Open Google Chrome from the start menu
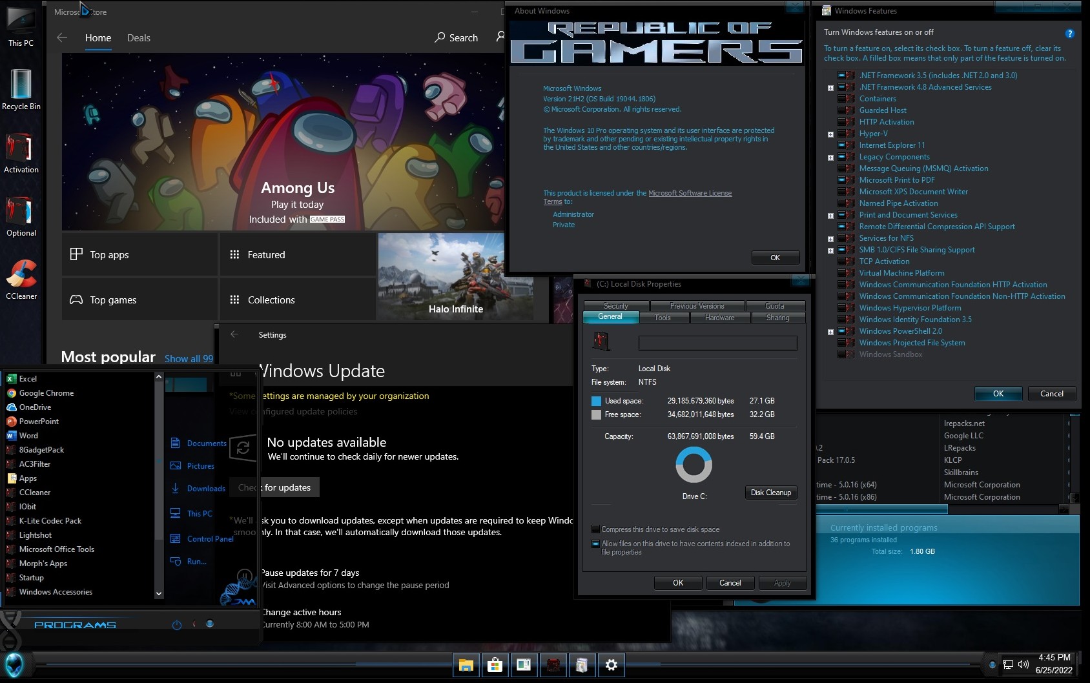Screen dimensions: 1090x683 pyautogui.click(x=46, y=393)
